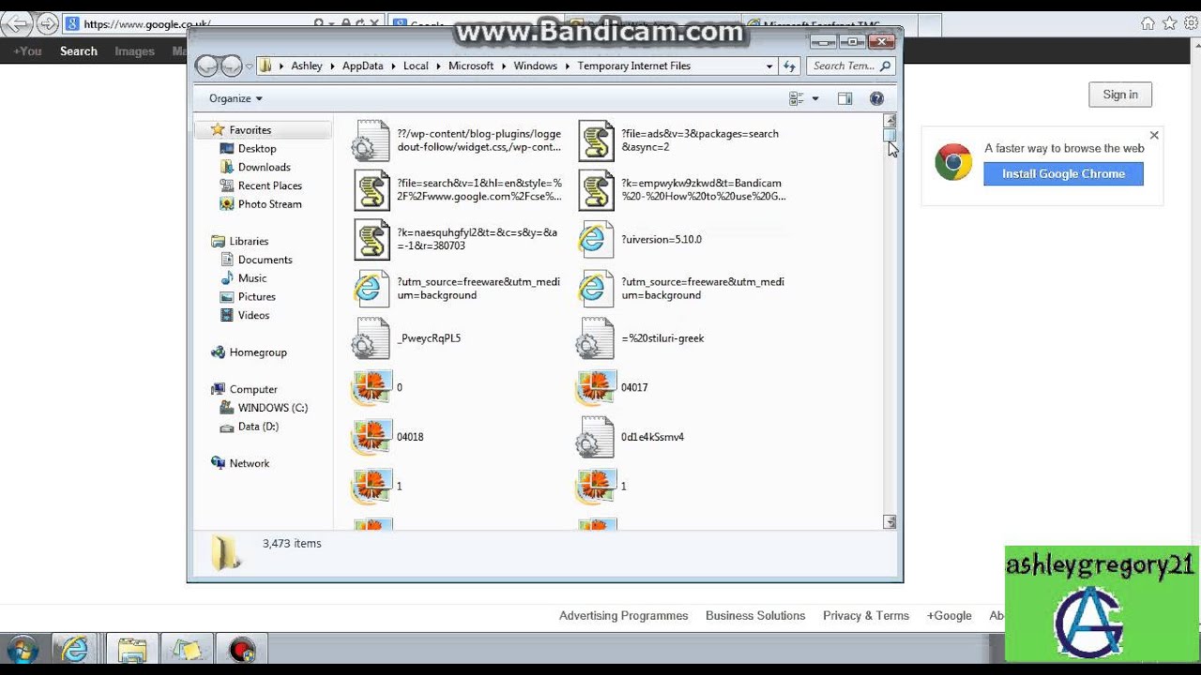Viewport: 1201px width, 675px height.
Task: Click Sign in on the Google page
Action: pyautogui.click(x=1120, y=95)
